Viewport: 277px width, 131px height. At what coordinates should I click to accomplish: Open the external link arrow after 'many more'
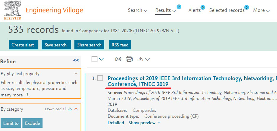(x=26, y=95)
